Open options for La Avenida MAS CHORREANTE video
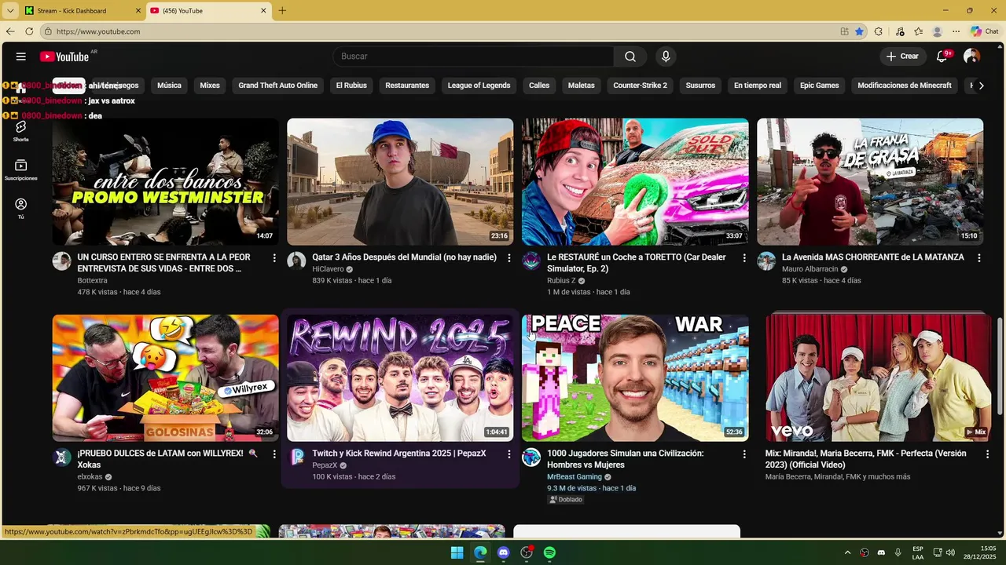Screen dimensions: 1006x565 [x=979, y=257]
